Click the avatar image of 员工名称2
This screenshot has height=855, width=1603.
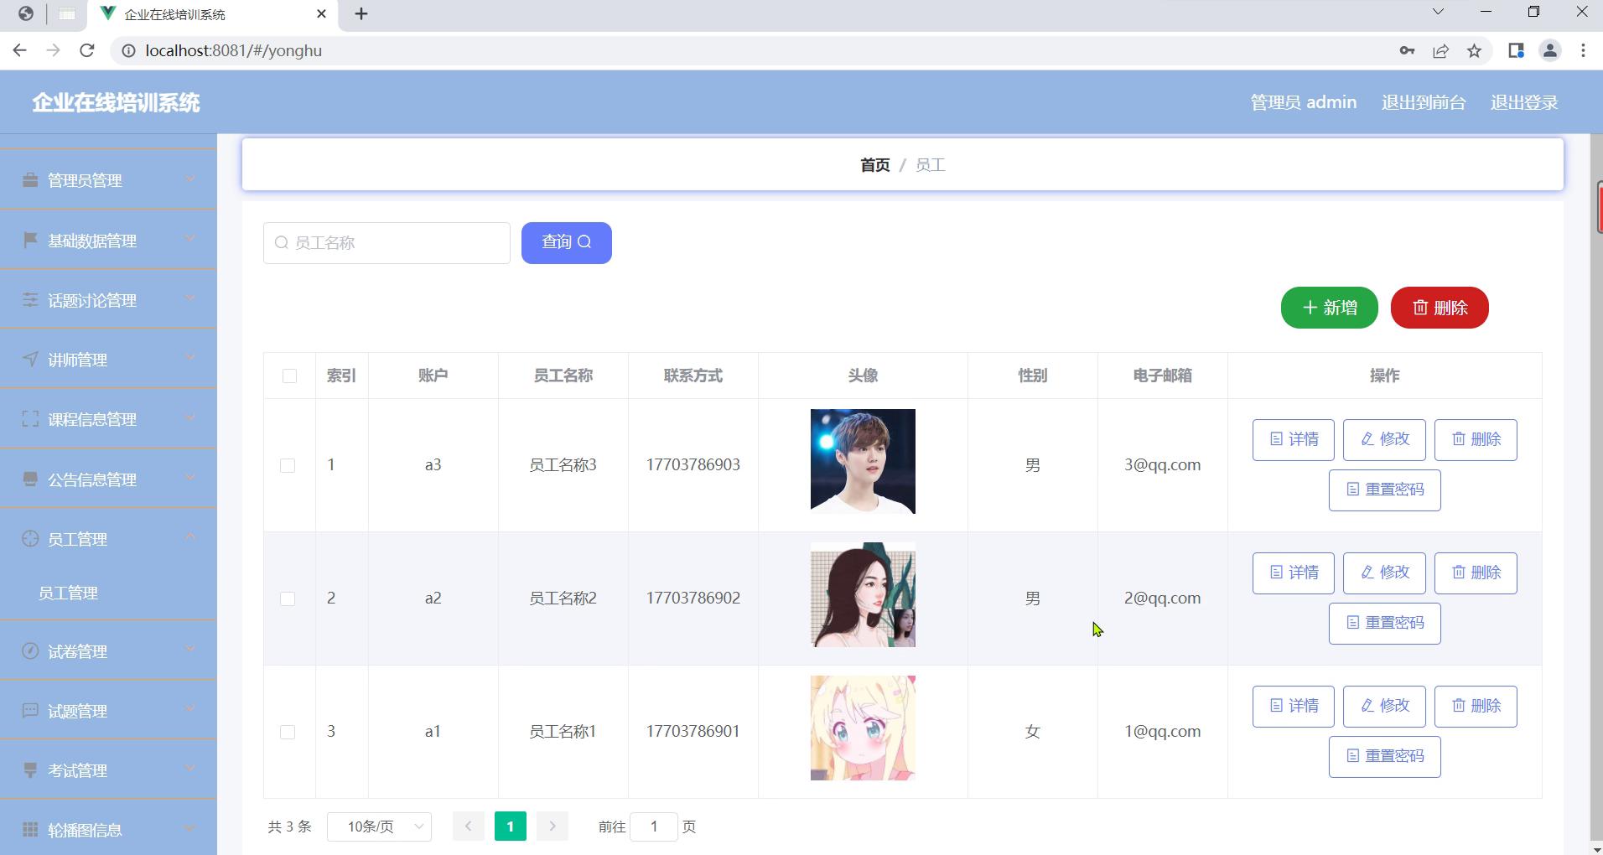863,595
